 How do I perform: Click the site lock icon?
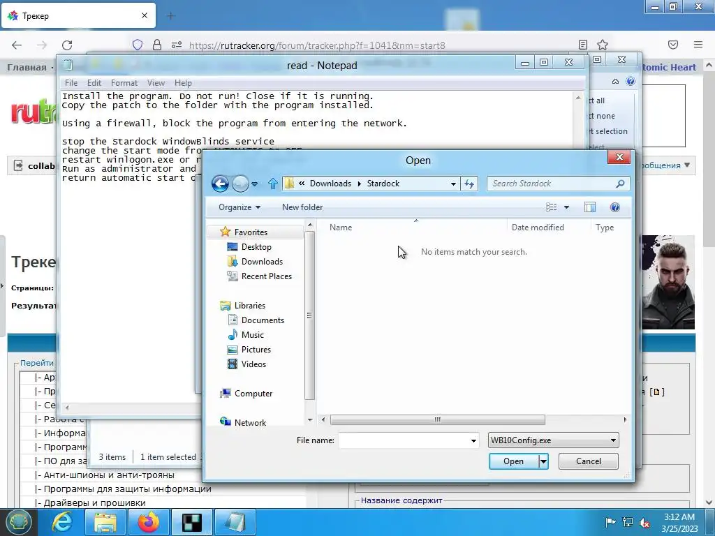(x=157, y=45)
